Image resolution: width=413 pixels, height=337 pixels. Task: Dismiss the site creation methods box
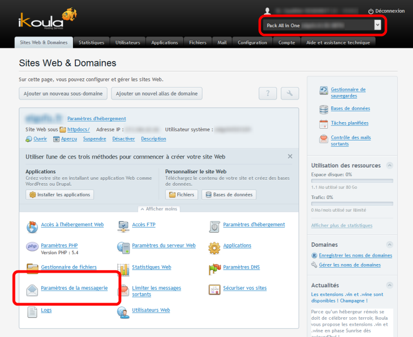(x=290, y=156)
